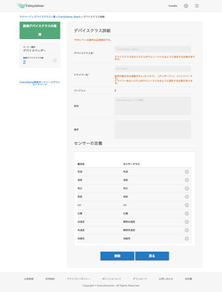Open the arrow icon for the UV sensor row
222x292 pixels.
187,205
